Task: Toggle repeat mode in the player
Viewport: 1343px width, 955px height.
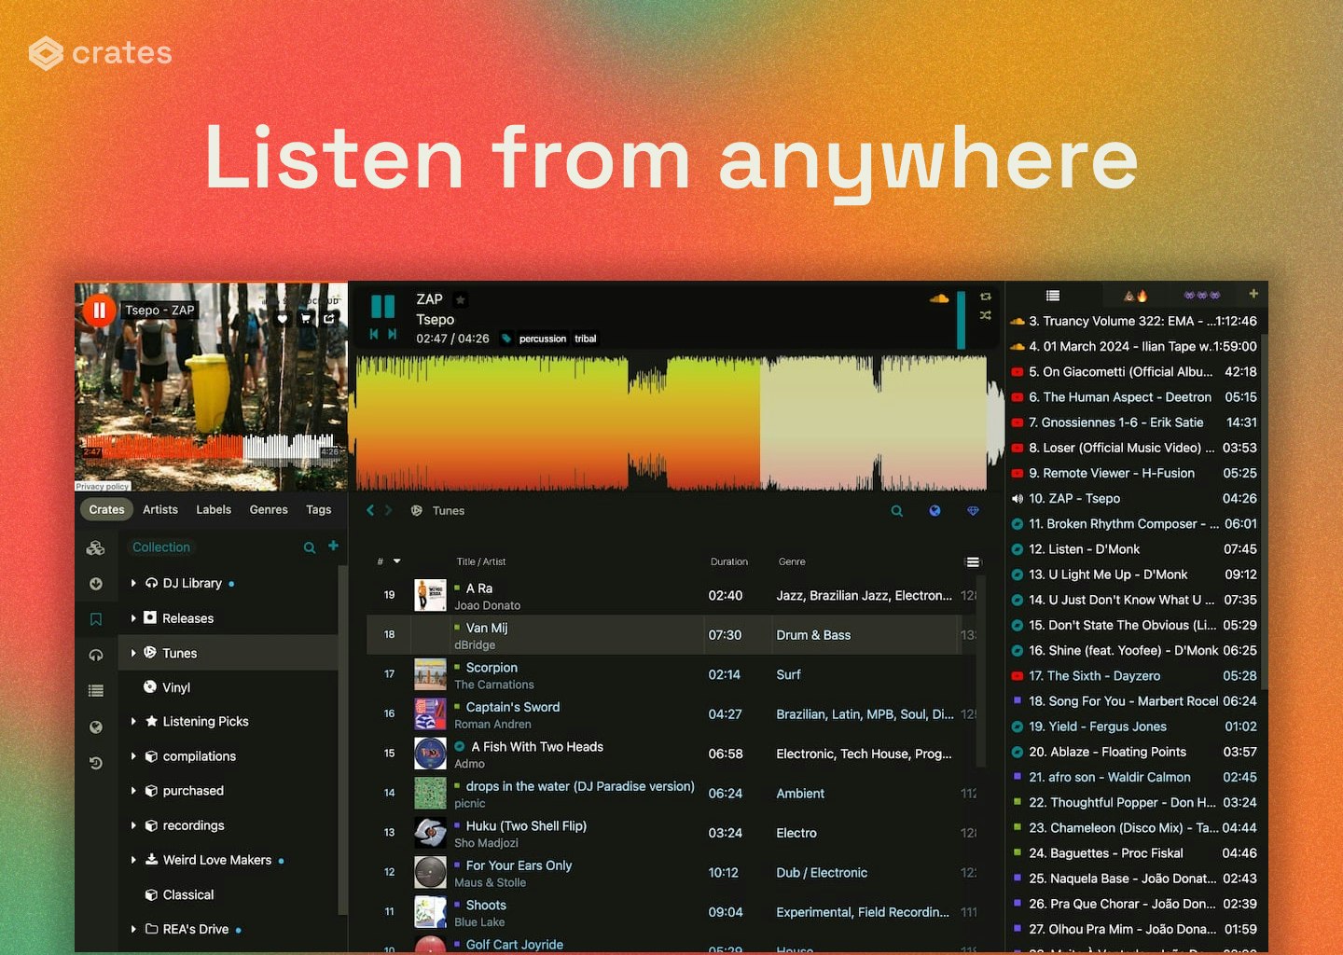Action: pos(985,297)
